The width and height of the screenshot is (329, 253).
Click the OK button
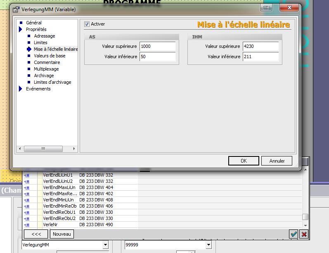click(x=244, y=161)
